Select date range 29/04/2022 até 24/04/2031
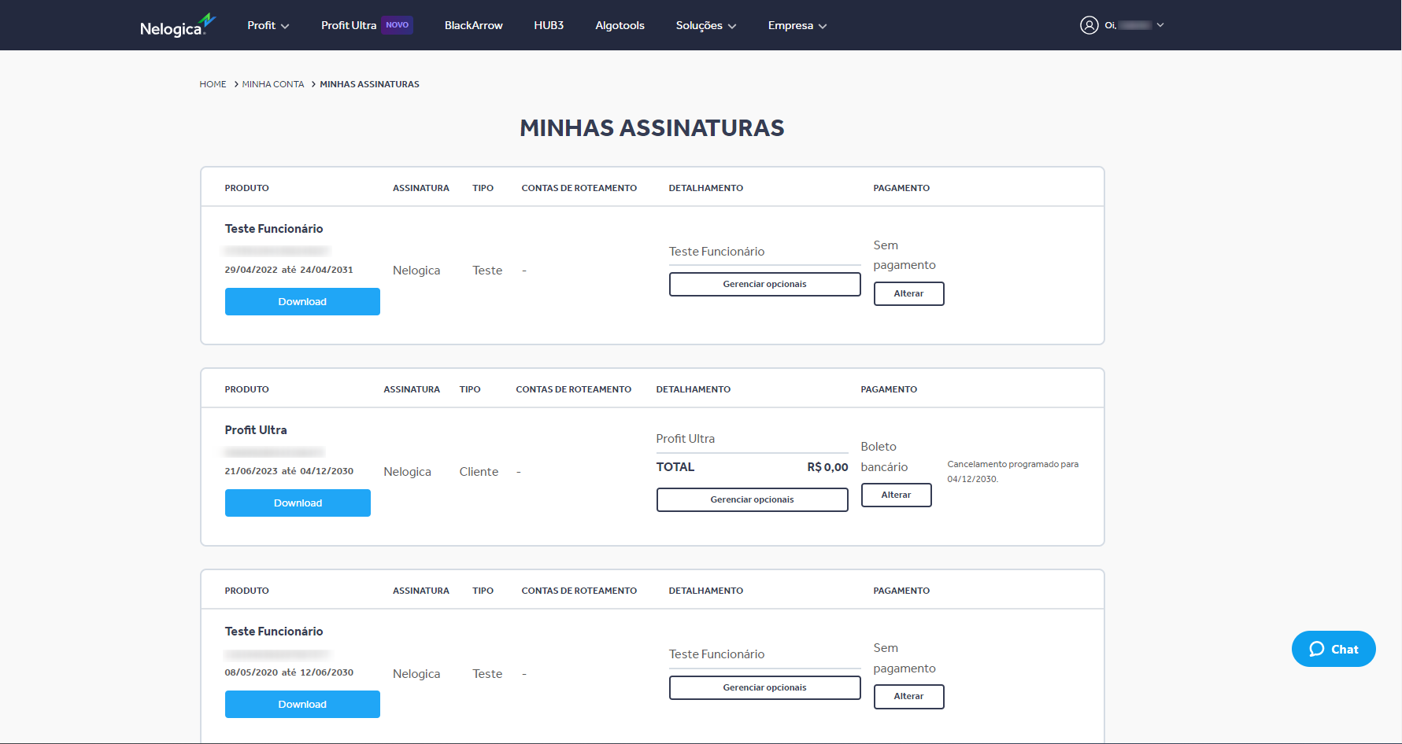The image size is (1402, 744). [x=289, y=270]
